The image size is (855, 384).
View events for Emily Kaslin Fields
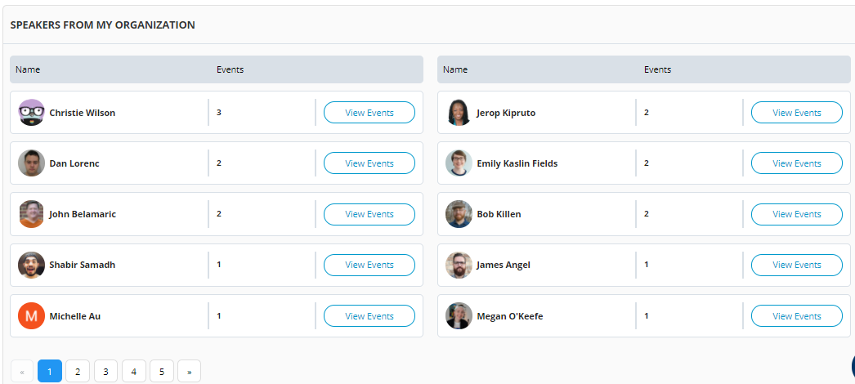click(x=797, y=163)
